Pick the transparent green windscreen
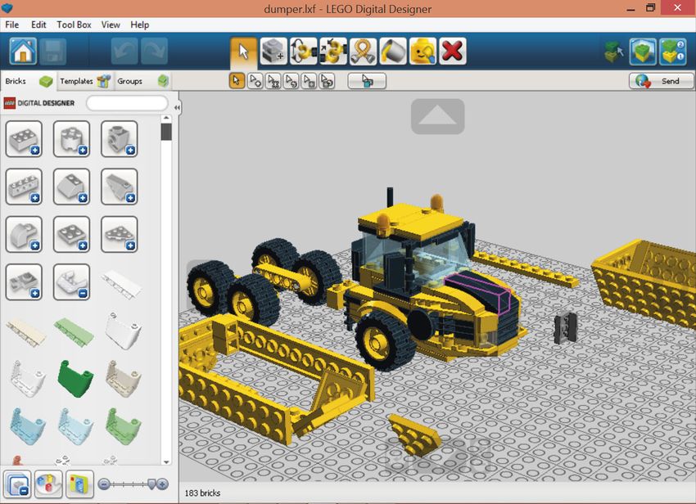 [x=124, y=426]
